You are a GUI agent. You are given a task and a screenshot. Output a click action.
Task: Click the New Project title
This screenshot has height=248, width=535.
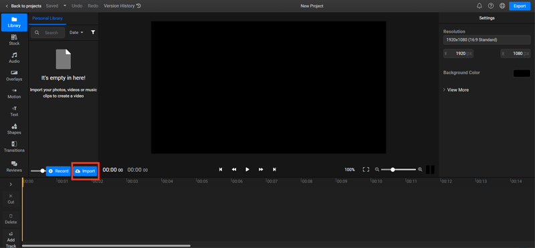(x=312, y=6)
